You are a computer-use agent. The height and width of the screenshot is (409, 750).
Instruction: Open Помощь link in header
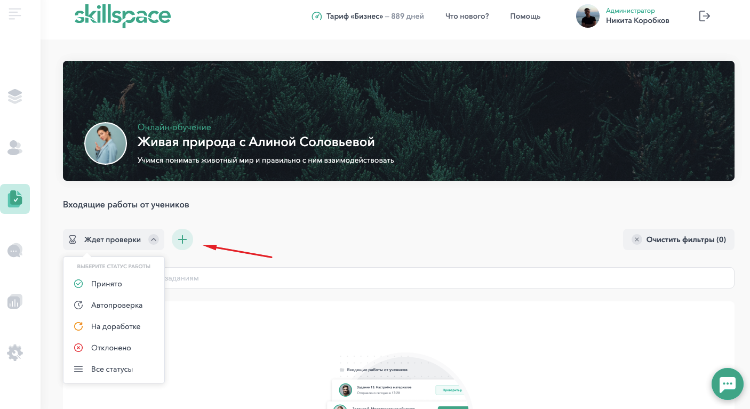pos(525,17)
